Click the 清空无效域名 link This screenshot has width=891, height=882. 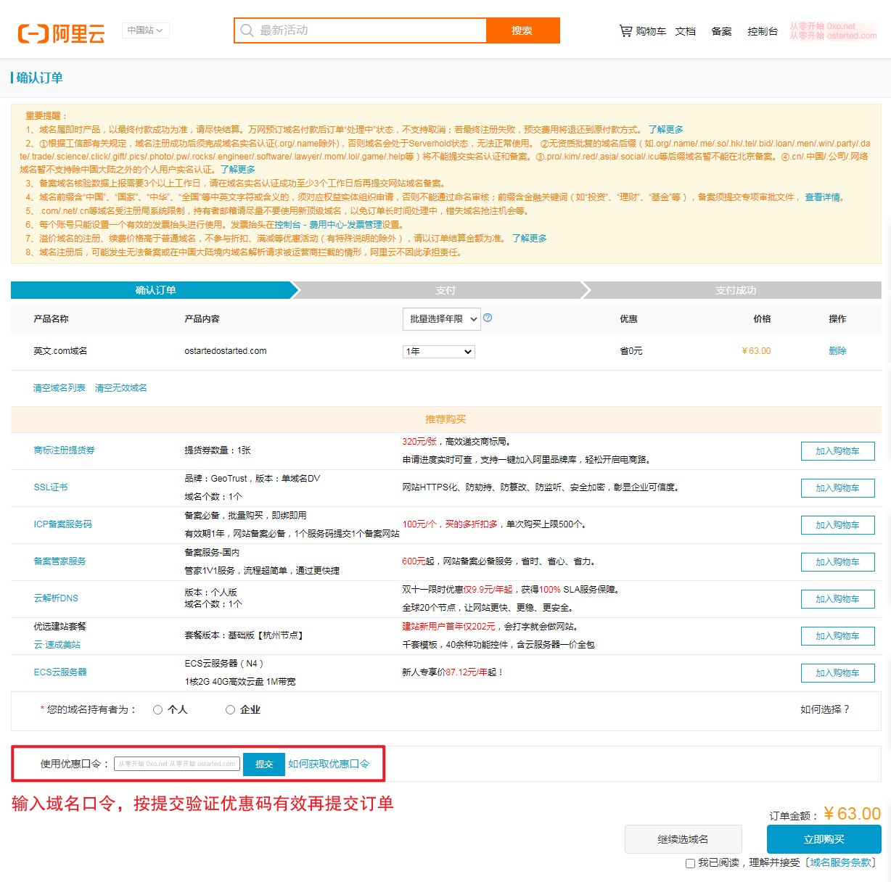tap(121, 388)
